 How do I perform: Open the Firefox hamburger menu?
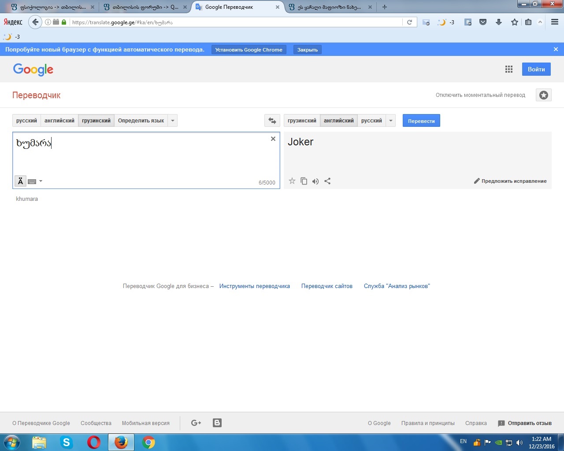click(555, 22)
